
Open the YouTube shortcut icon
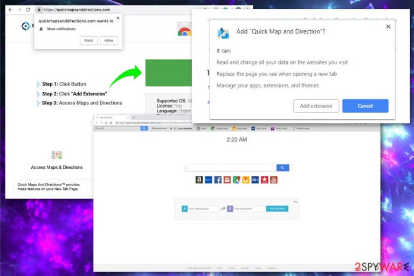(274, 180)
